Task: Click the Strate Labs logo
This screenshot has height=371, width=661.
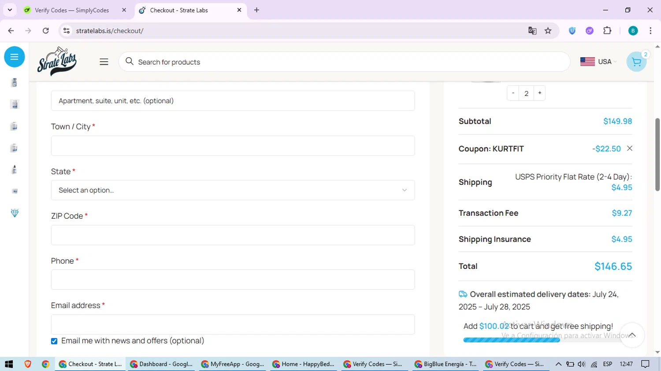Action: coord(57,62)
